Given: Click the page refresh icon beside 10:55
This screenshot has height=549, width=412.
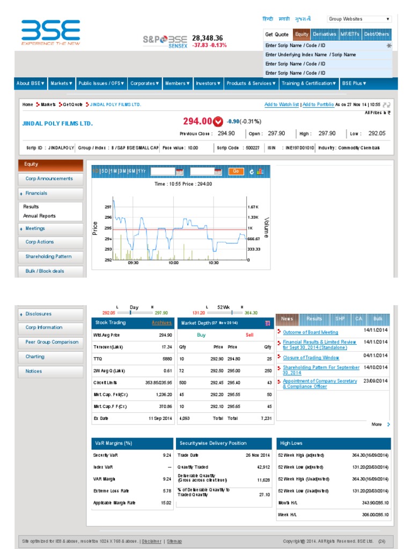Looking at the screenshot, I should click(x=386, y=105).
